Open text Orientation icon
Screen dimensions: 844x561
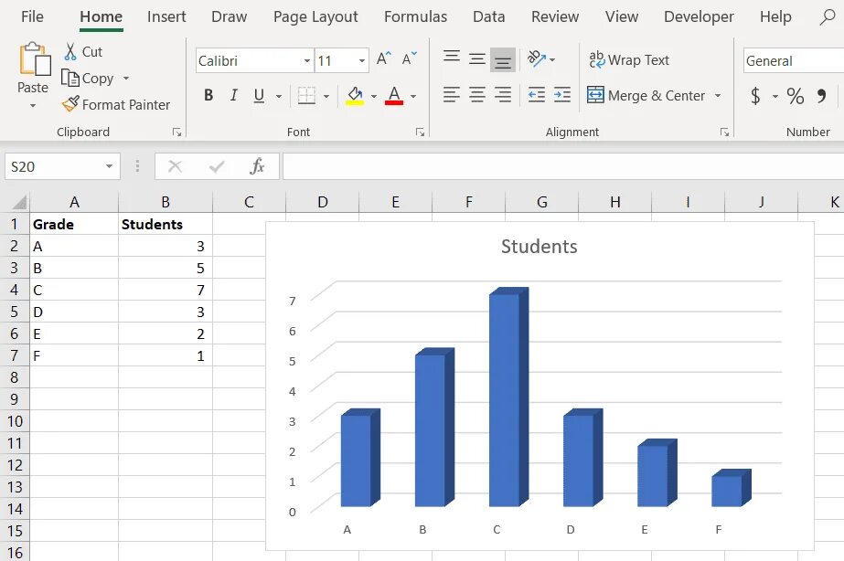pyautogui.click(x=537, y=58)
